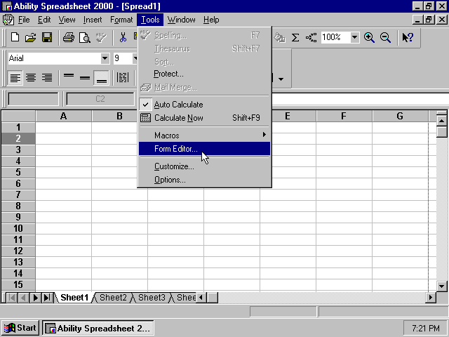Click the bottom border icon

(x=101, y=77)
